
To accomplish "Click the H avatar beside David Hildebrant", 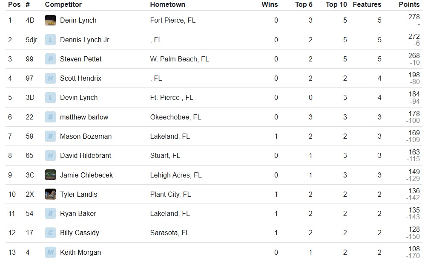I will 50,156.
